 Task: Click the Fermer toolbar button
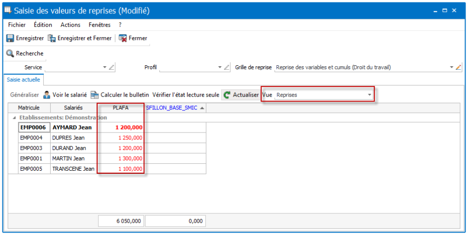(x=133, y=39)
